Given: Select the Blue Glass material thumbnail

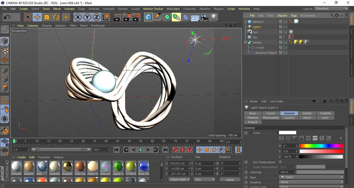Looking at the screenshot, I should (144, 166).
